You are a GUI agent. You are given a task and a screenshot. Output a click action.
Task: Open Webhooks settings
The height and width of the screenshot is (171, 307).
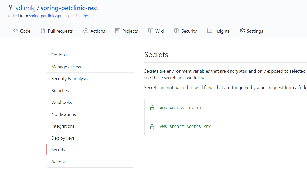pyautogui.click(x=90, y=102)
